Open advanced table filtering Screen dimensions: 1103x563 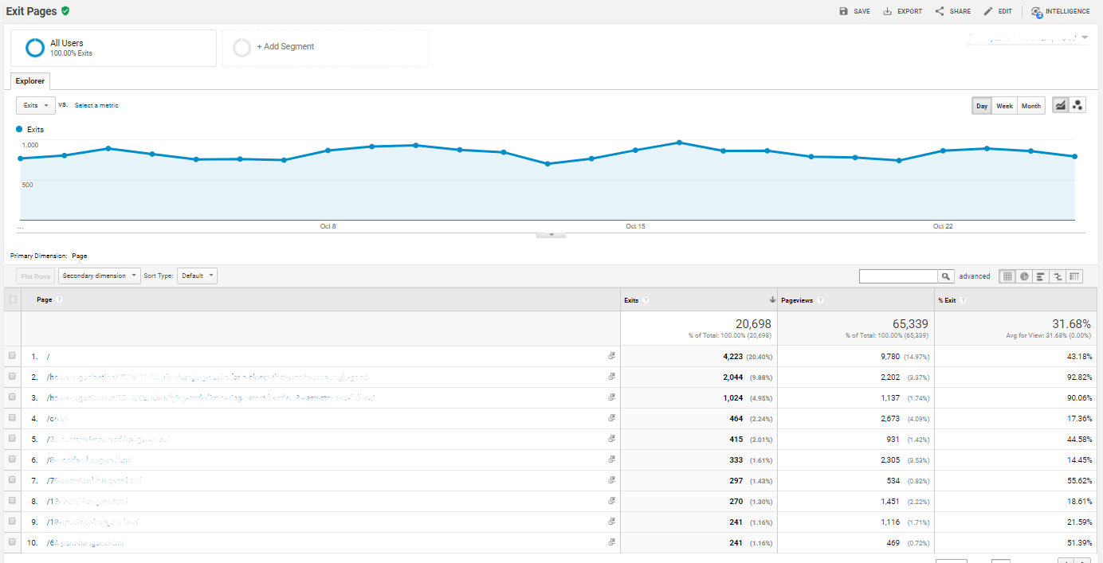975,276
